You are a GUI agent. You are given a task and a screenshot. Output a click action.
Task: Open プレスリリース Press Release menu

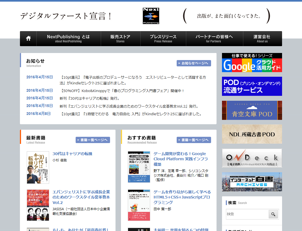coord(163,38)
